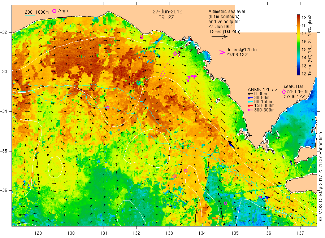325x238 pixels.
Task: Click the cyan 80-150m legend arrow
Action: pos(250,102)
